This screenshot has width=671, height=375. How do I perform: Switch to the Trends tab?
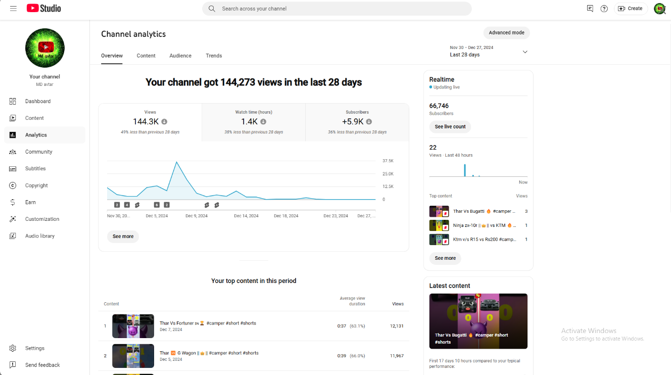tap(214, 56)
